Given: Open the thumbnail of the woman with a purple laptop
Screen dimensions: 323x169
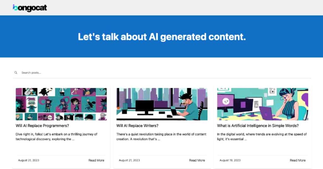Looking at the screenshot, I should click(x=262, y=104).
